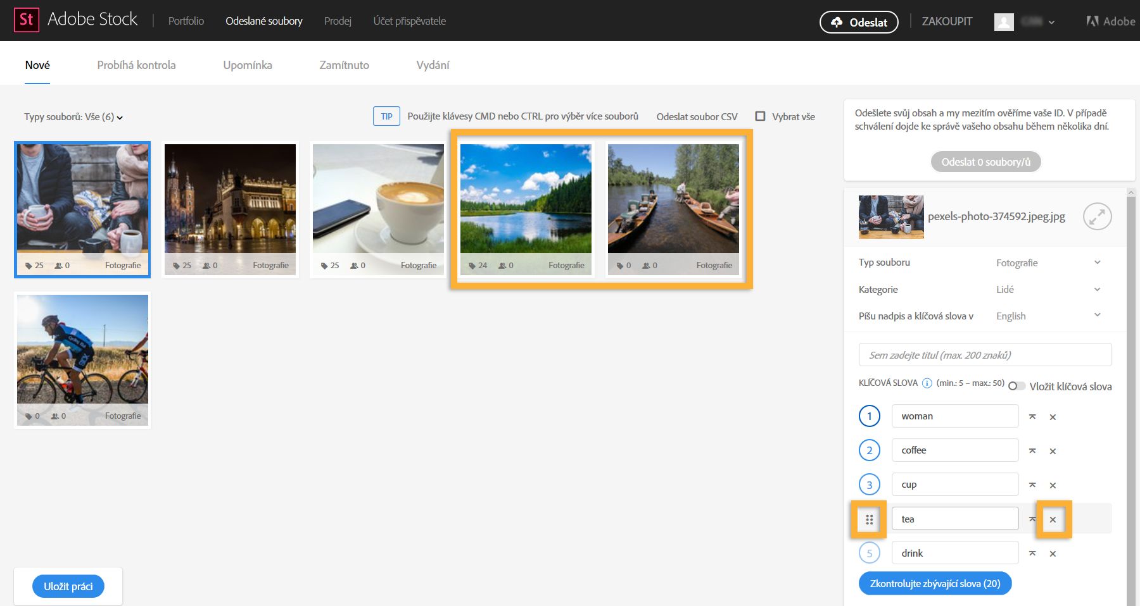This screenshot has height=606, width=1140.
Task: Open the 'Typy souborů: Vše (6)' filter
Action: [73, 117]
